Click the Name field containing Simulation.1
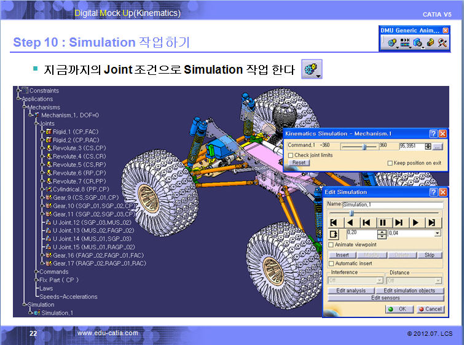This screenshot has height=345, width=464. click(392, 204)
